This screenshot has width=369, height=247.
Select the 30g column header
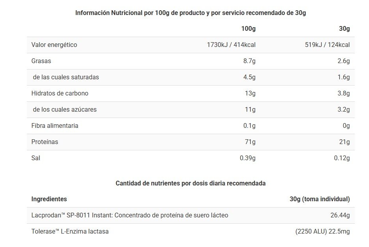[x=344, y=29]
